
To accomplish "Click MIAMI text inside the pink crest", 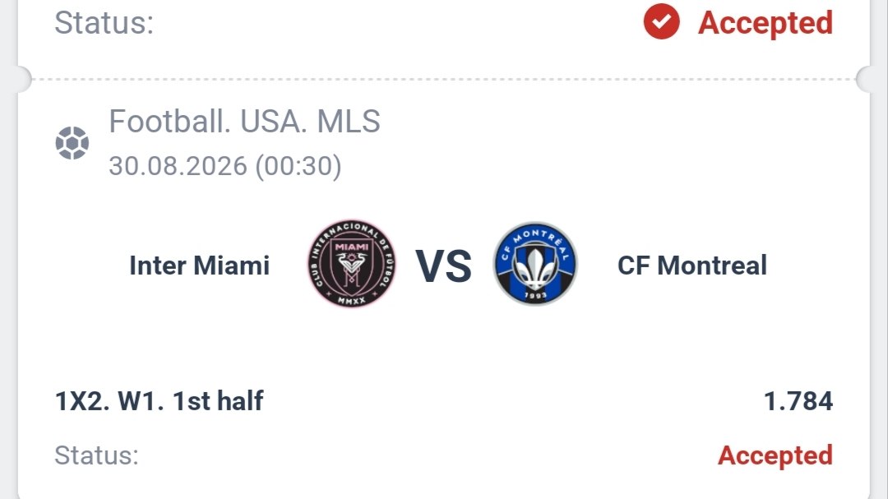I will (x=352, y=247).
